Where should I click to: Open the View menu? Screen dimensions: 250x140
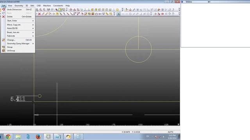click(10, 5)
